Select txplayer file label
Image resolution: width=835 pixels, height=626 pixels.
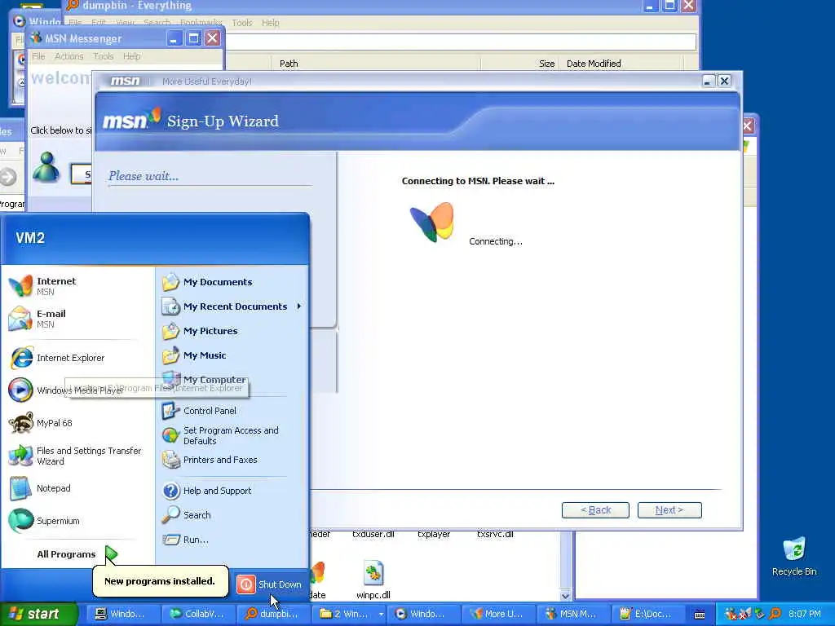click(x=434, y=534)
